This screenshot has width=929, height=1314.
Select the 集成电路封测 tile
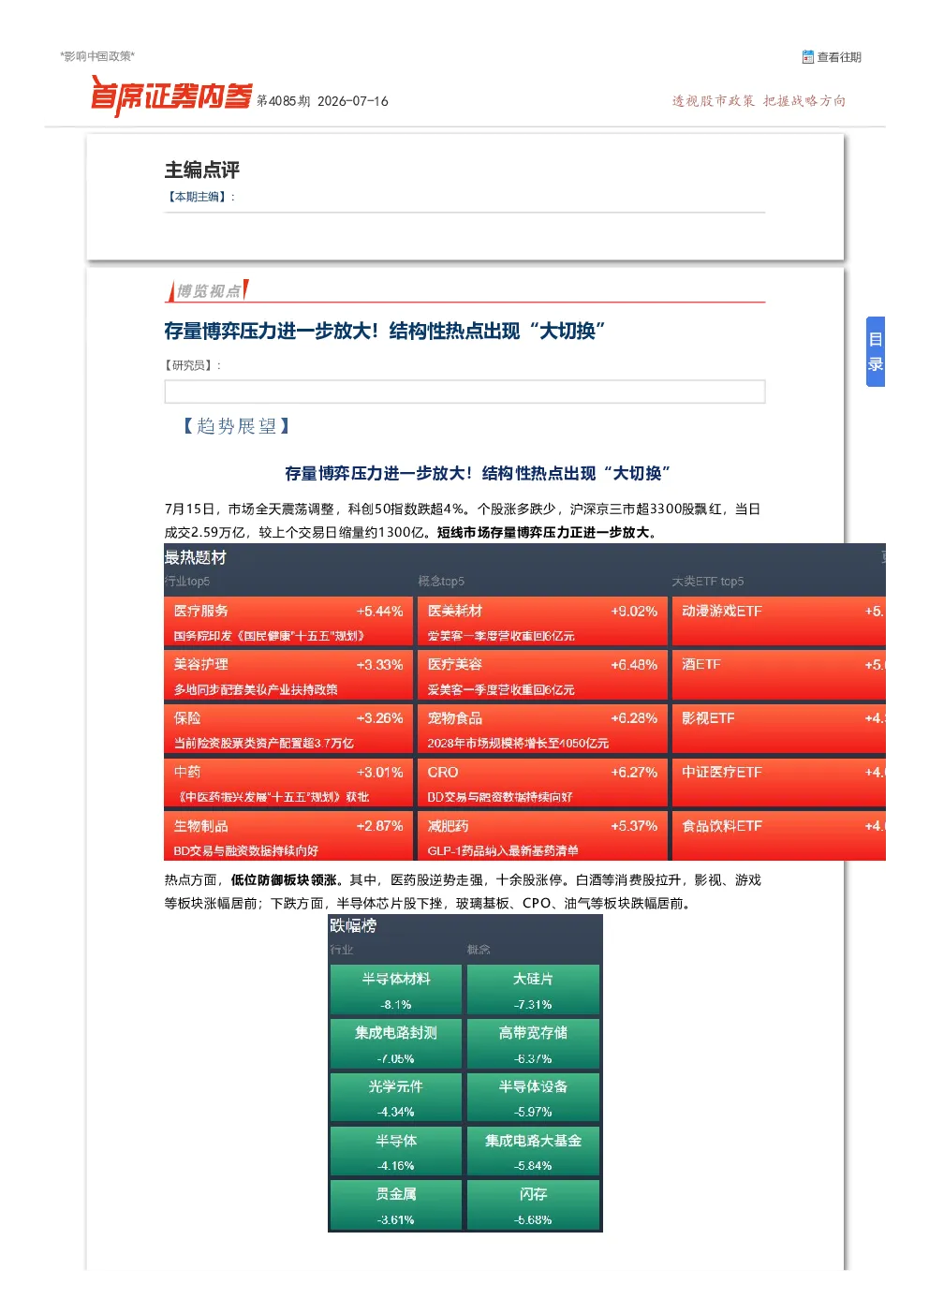click(x=396, y=1043)
